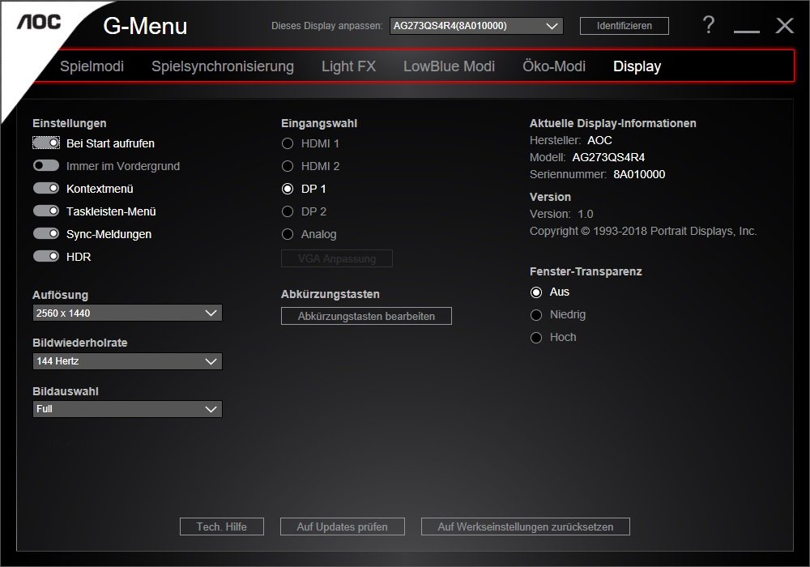Disable the HDR toggle
The height and width of the screenshot is (567, 810).
pos(46,257)
